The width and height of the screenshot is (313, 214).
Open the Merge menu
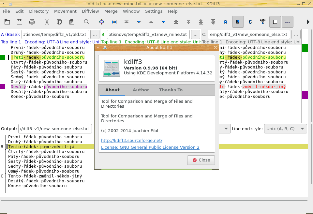(x=111, y=11)
